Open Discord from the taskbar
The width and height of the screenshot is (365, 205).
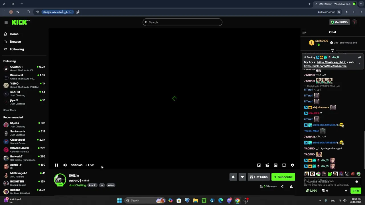coord(229,200)
